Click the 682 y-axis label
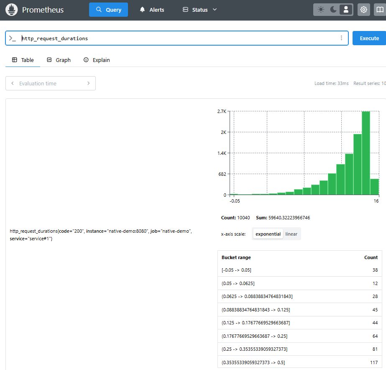The image size is (386, 370). [222, 174]
